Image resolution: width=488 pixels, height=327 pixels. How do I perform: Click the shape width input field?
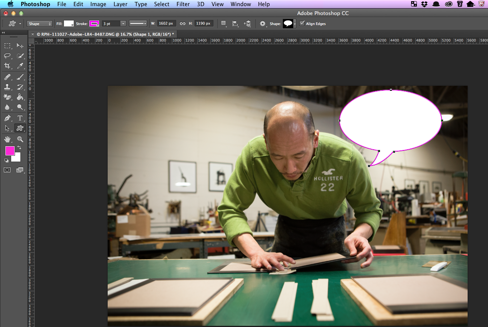click(167, 23)
